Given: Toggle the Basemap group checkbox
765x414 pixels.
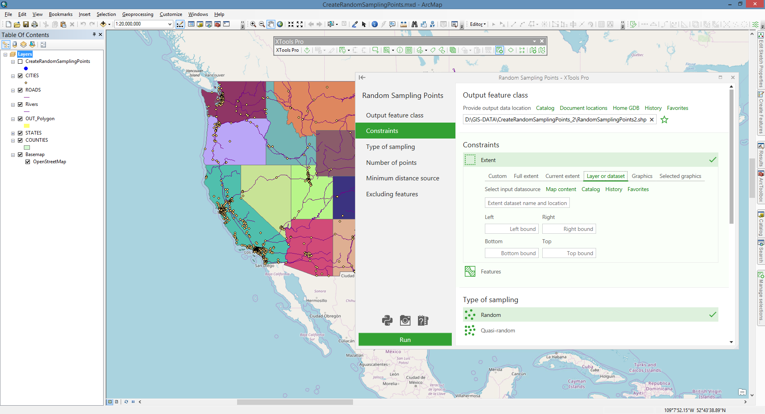Looking at the screenshot, I should coord(20,155).
